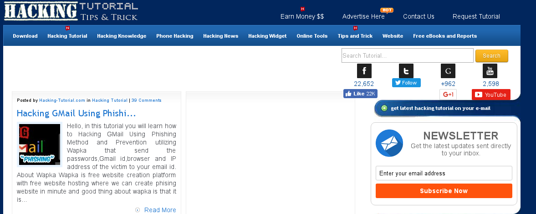Go to Earn Money $$ link
The width and height of the screenshot is (536, 214).
(302, 16)
